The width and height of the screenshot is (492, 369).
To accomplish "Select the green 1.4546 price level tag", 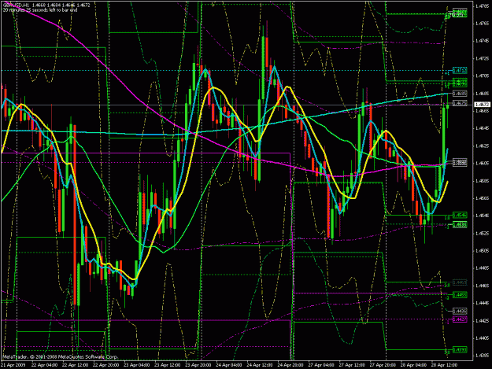I will [460, 215].
